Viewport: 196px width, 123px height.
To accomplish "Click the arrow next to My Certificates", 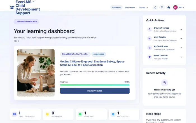I will [181, 48].
